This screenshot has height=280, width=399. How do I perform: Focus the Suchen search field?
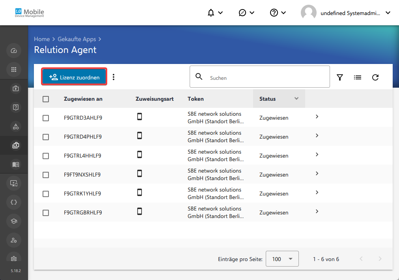click(259, 77)
